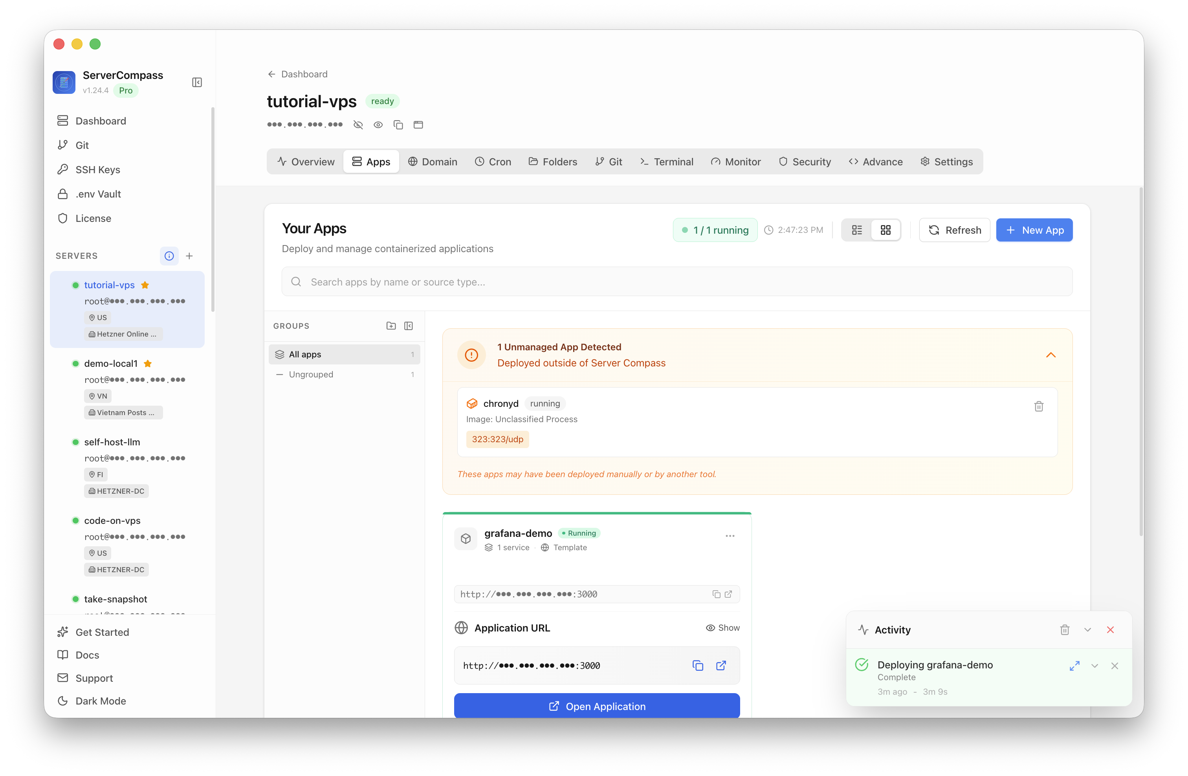Reveal server IP with eye icon
This screenshot has width=1188, height=776.
click(x=378, y=125)
